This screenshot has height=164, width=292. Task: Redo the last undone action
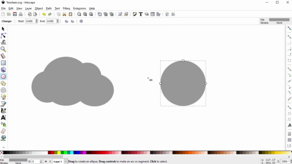(50, 14)
